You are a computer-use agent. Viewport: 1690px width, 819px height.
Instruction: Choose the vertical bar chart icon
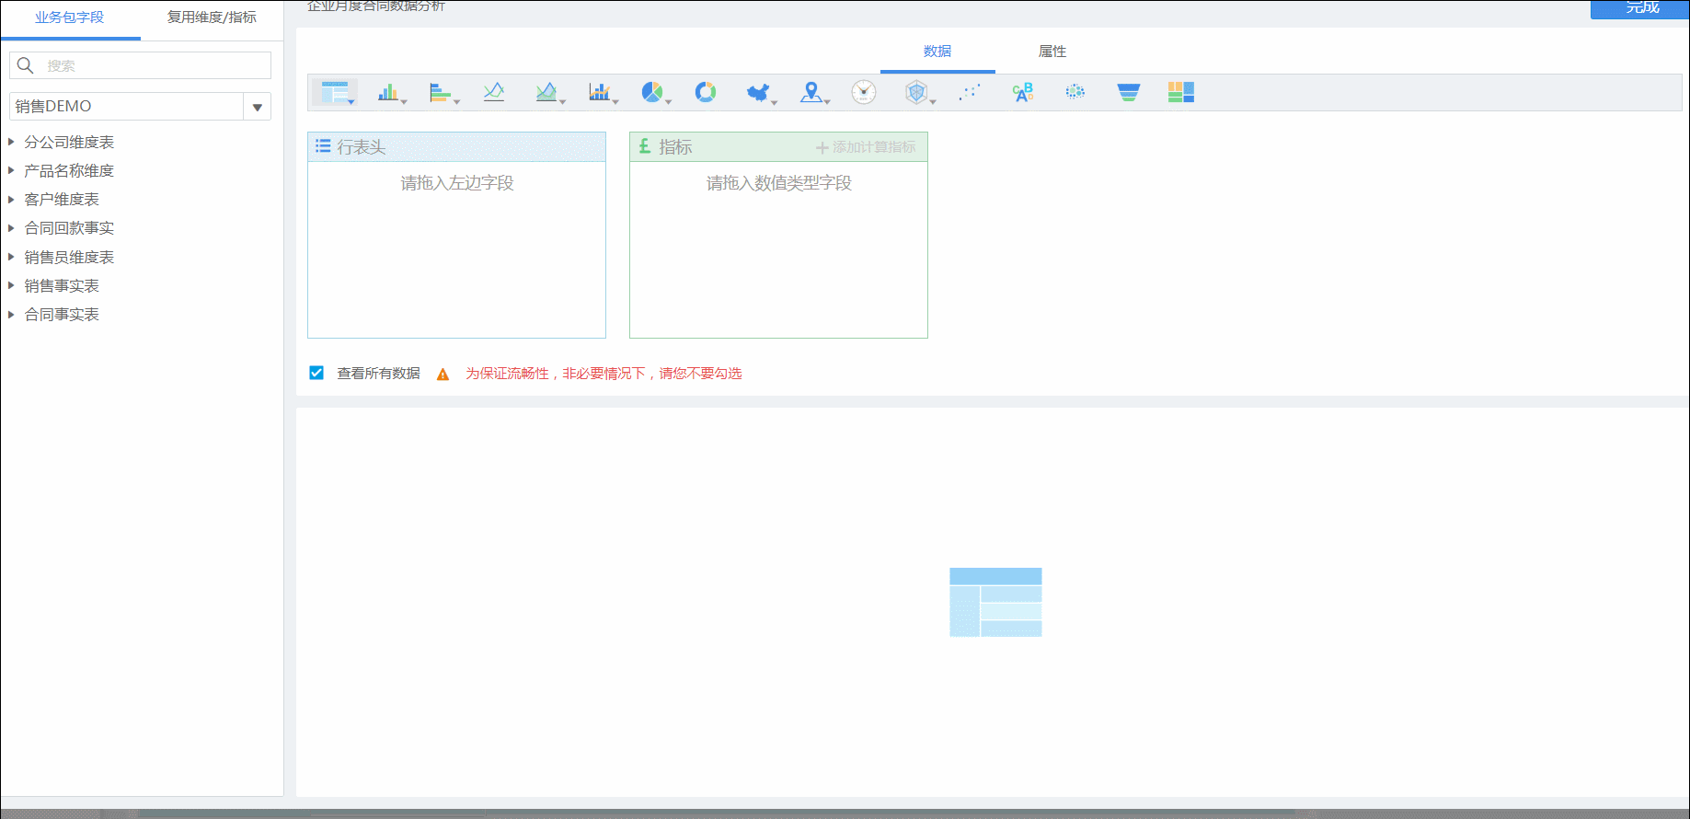(x=388, y=92)
